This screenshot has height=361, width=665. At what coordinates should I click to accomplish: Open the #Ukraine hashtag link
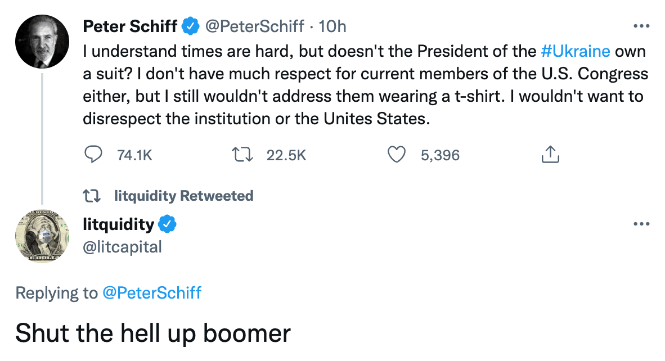(575, 51)
